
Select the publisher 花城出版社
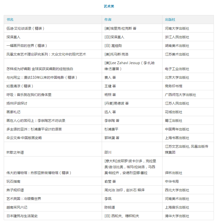tap(174, 112)
